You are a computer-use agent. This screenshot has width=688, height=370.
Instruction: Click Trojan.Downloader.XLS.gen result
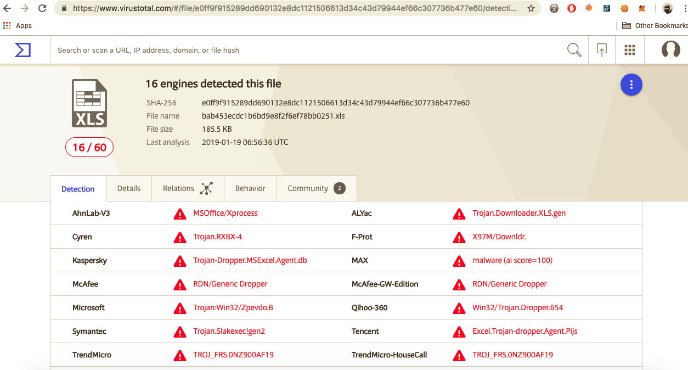[519, 213]
